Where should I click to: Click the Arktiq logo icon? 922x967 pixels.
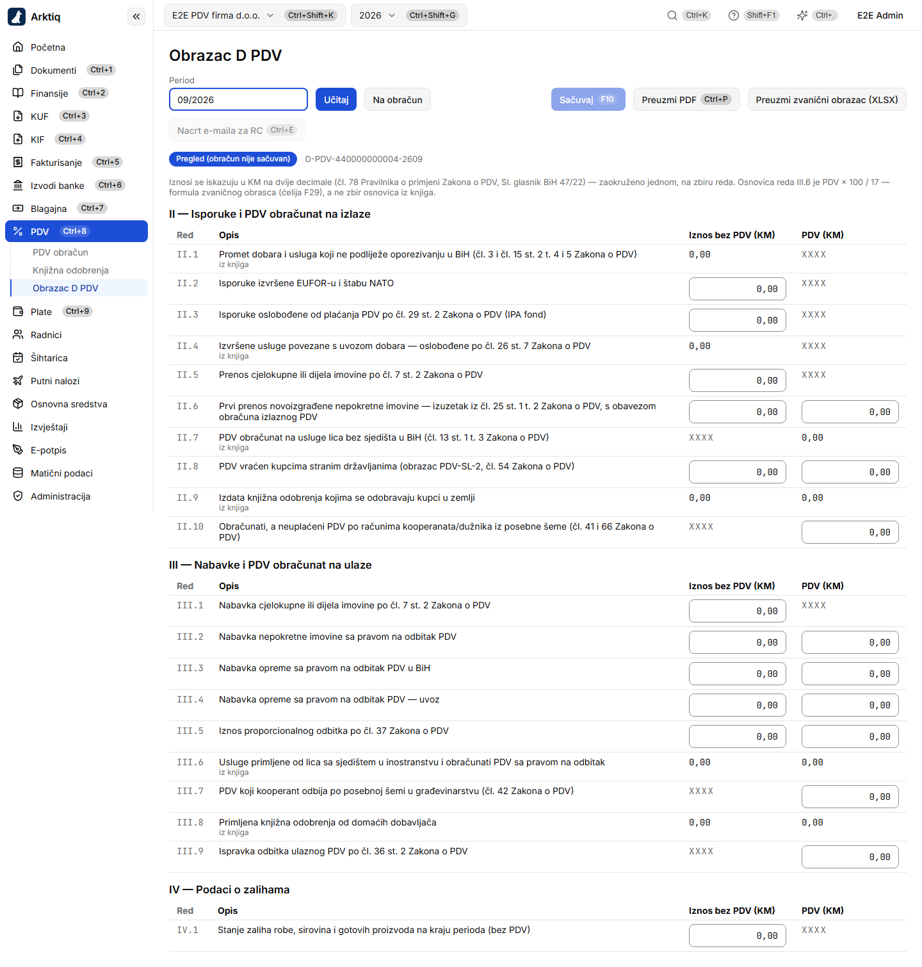click(17, 17)
